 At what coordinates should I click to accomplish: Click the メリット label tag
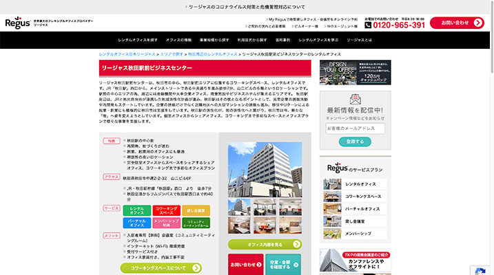point(112,235)
